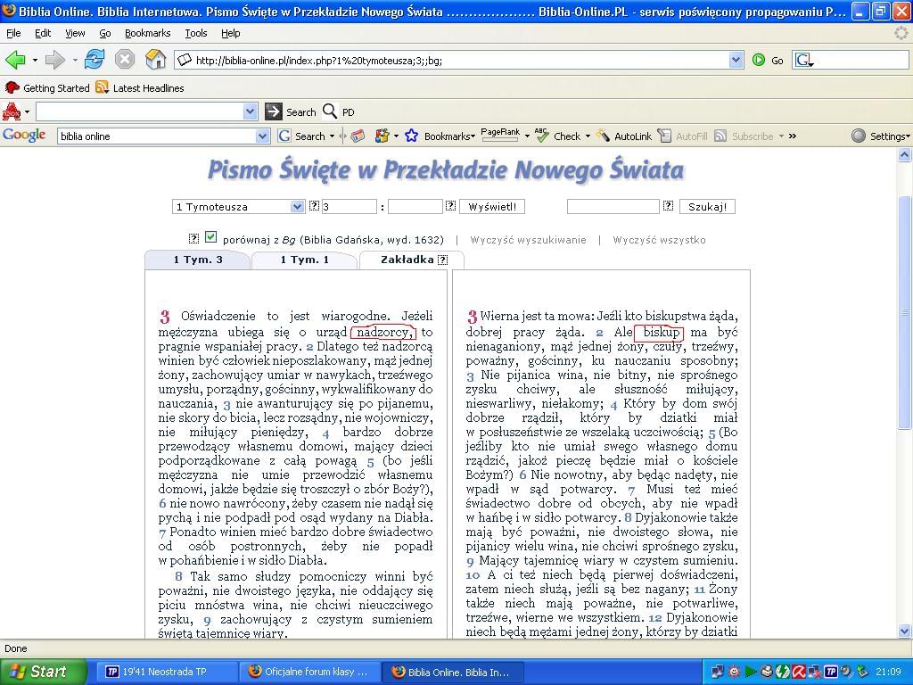This screenshot has width=913, height=685.
Task: Toggle the 'porównaj z Bg' checkbox
Action: pos(210,237)
